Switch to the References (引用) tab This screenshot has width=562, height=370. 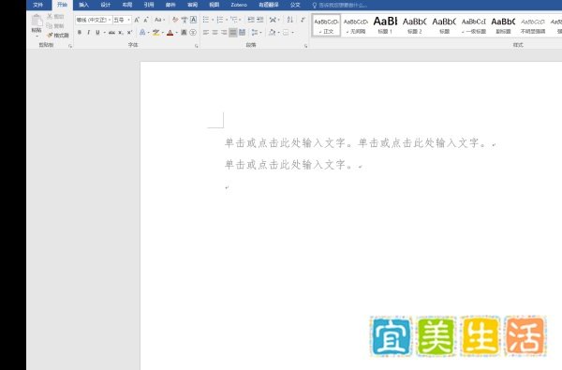[149, 5]
